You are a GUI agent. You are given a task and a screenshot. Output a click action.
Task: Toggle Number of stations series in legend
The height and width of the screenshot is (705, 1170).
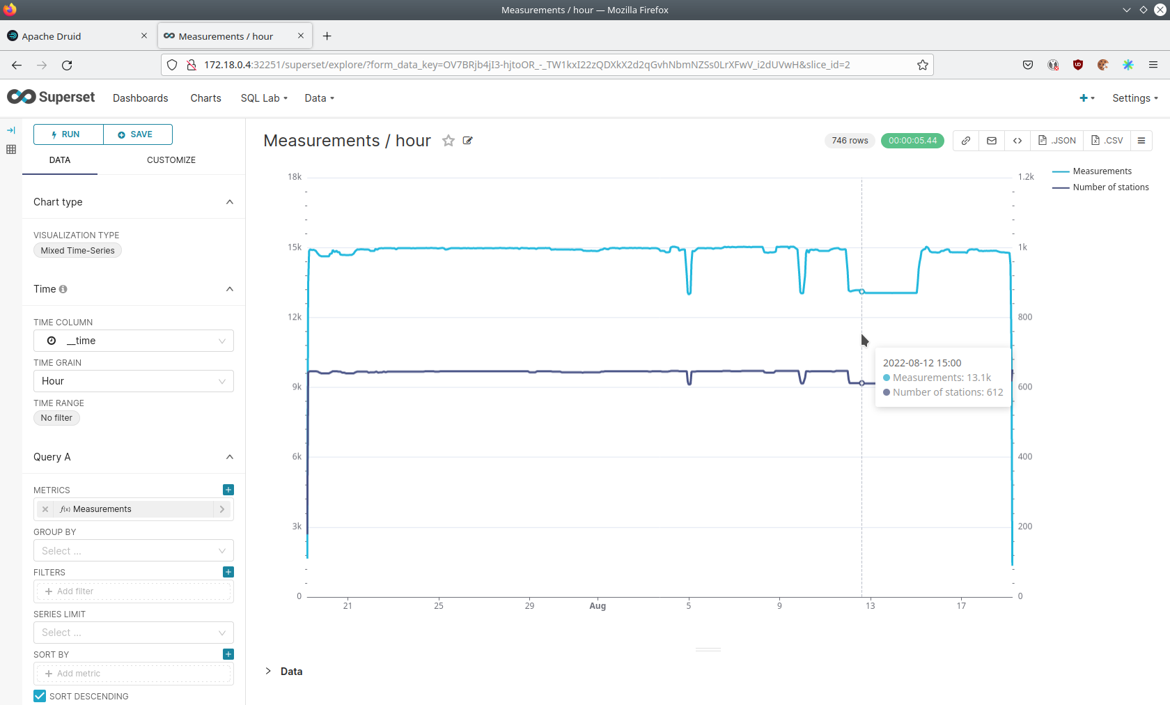[x=1110, y=187]
